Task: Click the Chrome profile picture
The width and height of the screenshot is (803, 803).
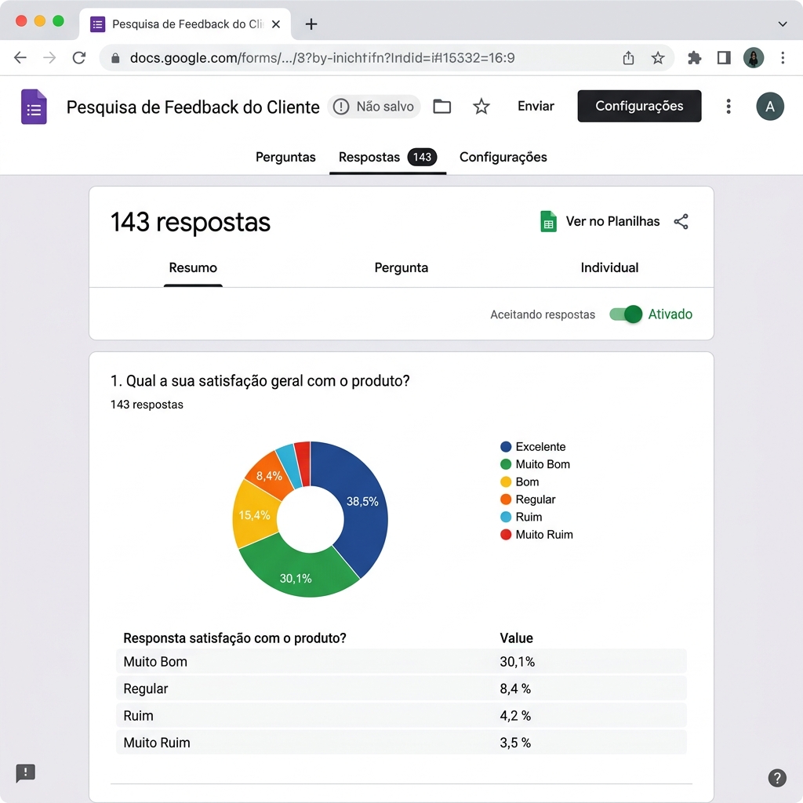Action: [754, 58]
